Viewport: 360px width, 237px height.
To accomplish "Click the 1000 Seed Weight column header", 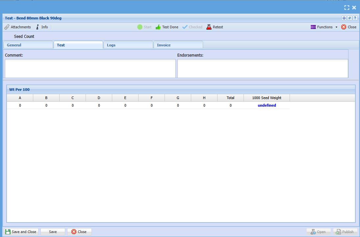I will click(x=267, y=98).
